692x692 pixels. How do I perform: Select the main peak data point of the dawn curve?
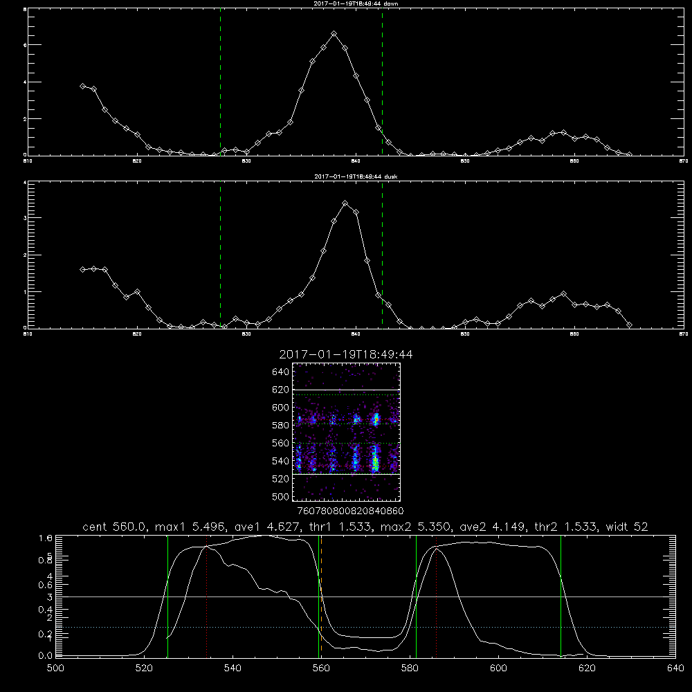point(334,33)
